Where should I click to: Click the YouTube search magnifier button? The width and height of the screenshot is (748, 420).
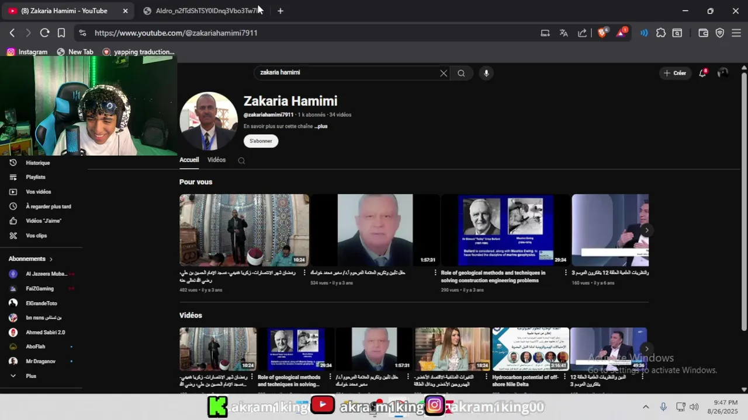coord(461,73)
